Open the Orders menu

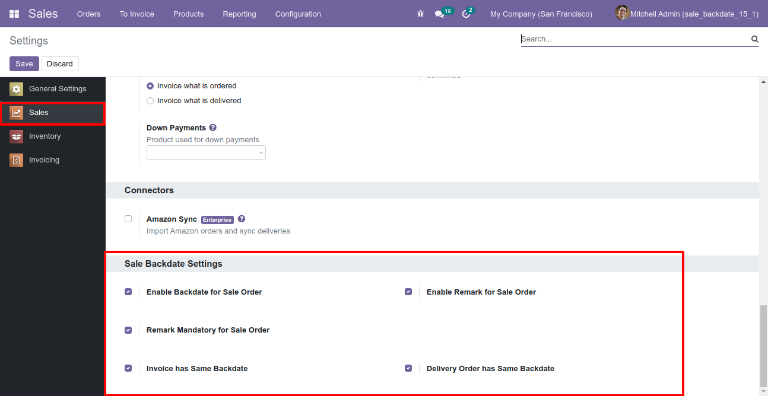tap(88, 14)
